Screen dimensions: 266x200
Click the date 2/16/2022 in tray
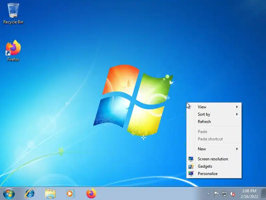(249, 196)
